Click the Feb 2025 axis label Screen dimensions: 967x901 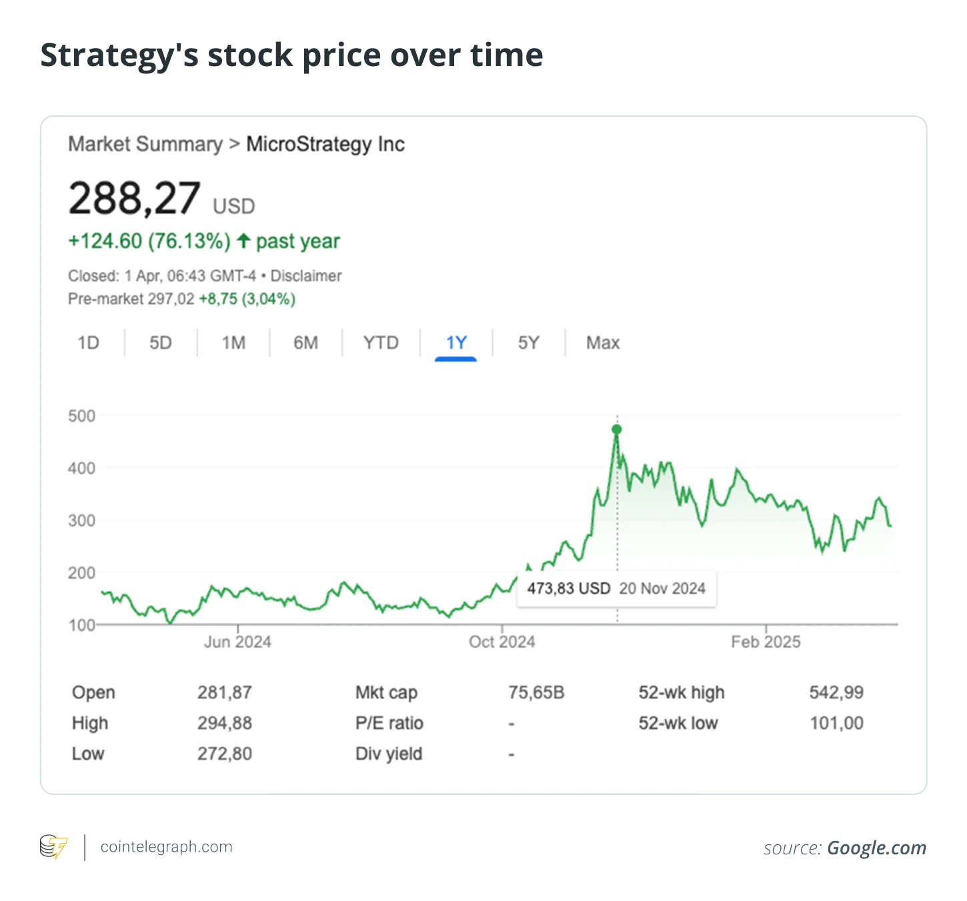(x=766, y=642)
